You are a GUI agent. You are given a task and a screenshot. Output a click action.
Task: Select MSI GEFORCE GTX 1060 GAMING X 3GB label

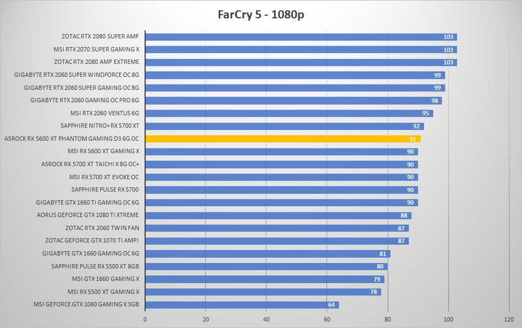(86, 304)
